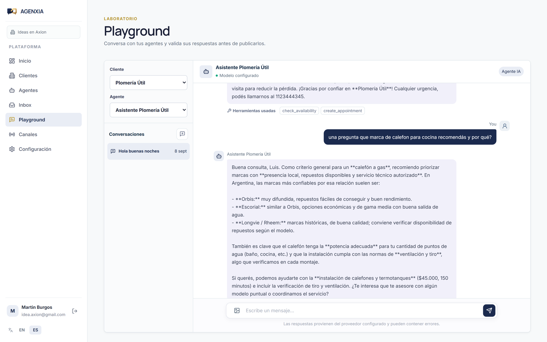Click the check_availability tool tag
This screenshot has width=547, height=342.
click(x=299, y=111)
